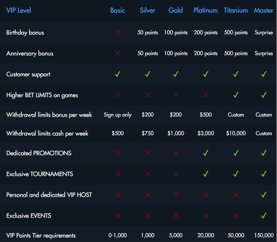The height and width of the screenshot is (242, 277).
Task: Click Basic's Anniversary bonus red X
Action: 118,54
